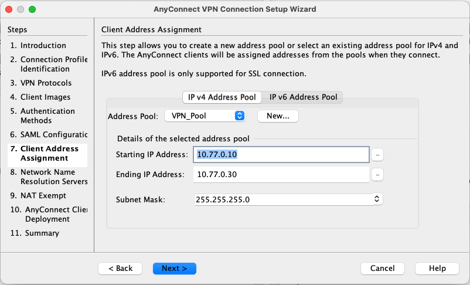Select the Introduction step in the sidebar

(x=43, y=45)
